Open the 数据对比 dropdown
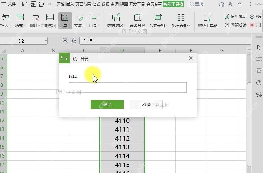Image resolution: width=263 pixels, height=173 pixels. (x=116, y=21)
